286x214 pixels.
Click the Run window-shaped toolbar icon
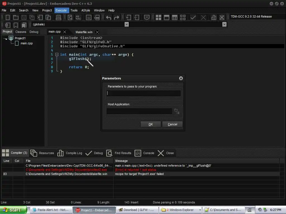pyautogui.click(x=166, y=18)
